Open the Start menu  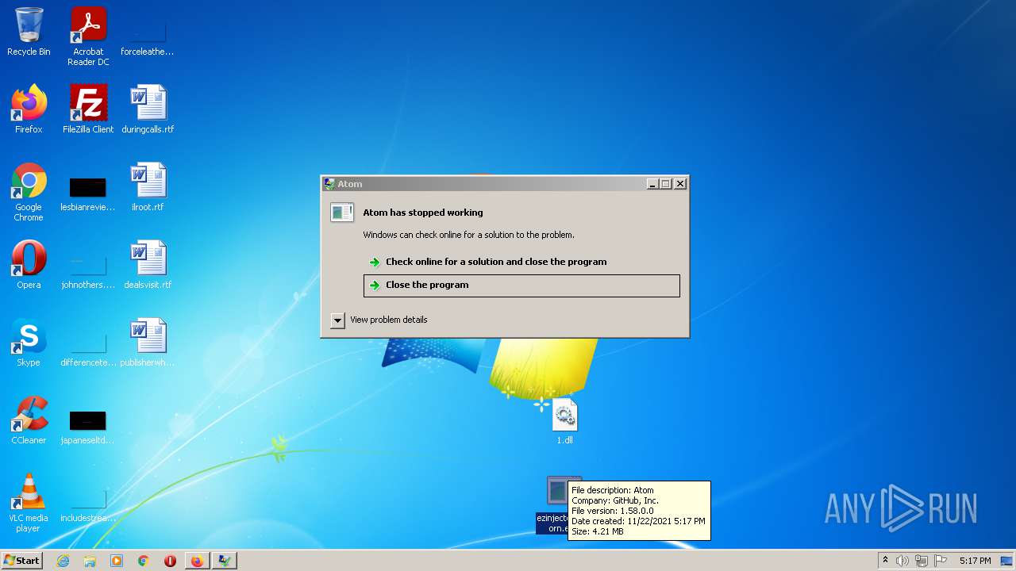[21, 561]
